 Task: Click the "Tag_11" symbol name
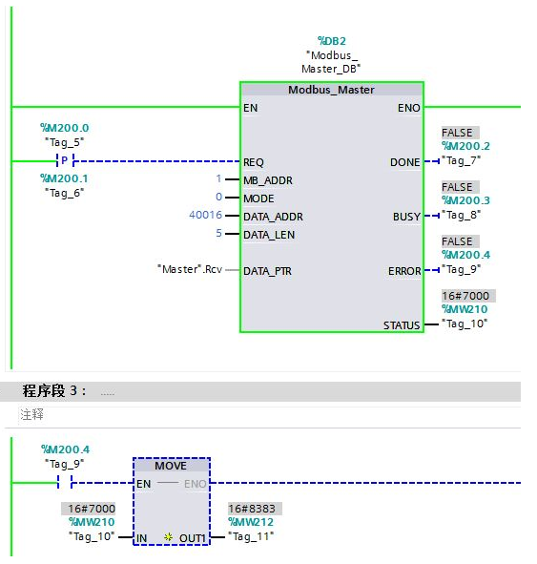click(x=251, y=536)
